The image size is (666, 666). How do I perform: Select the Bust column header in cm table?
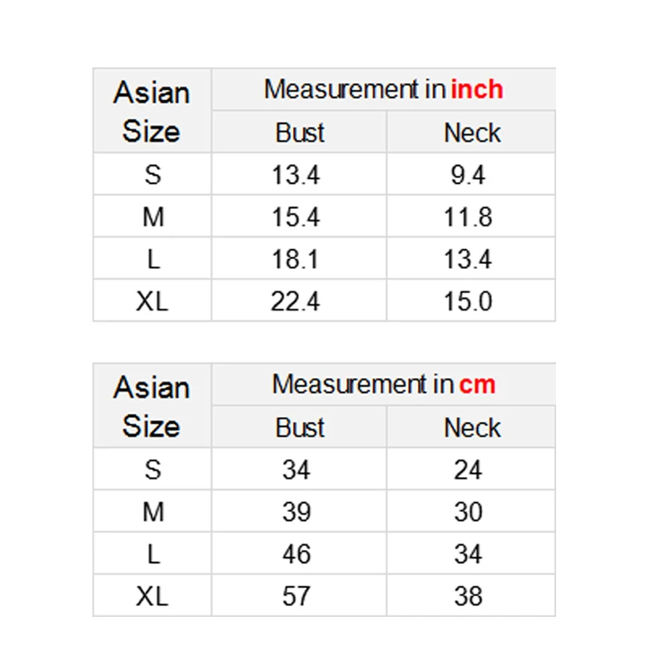pos(300,427)
